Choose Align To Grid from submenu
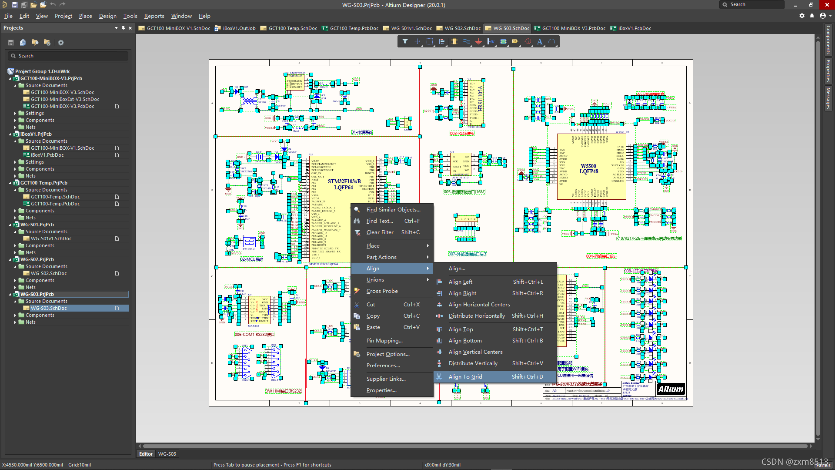The height and width of the screenshot is (470, 835). tap(465, 377)
